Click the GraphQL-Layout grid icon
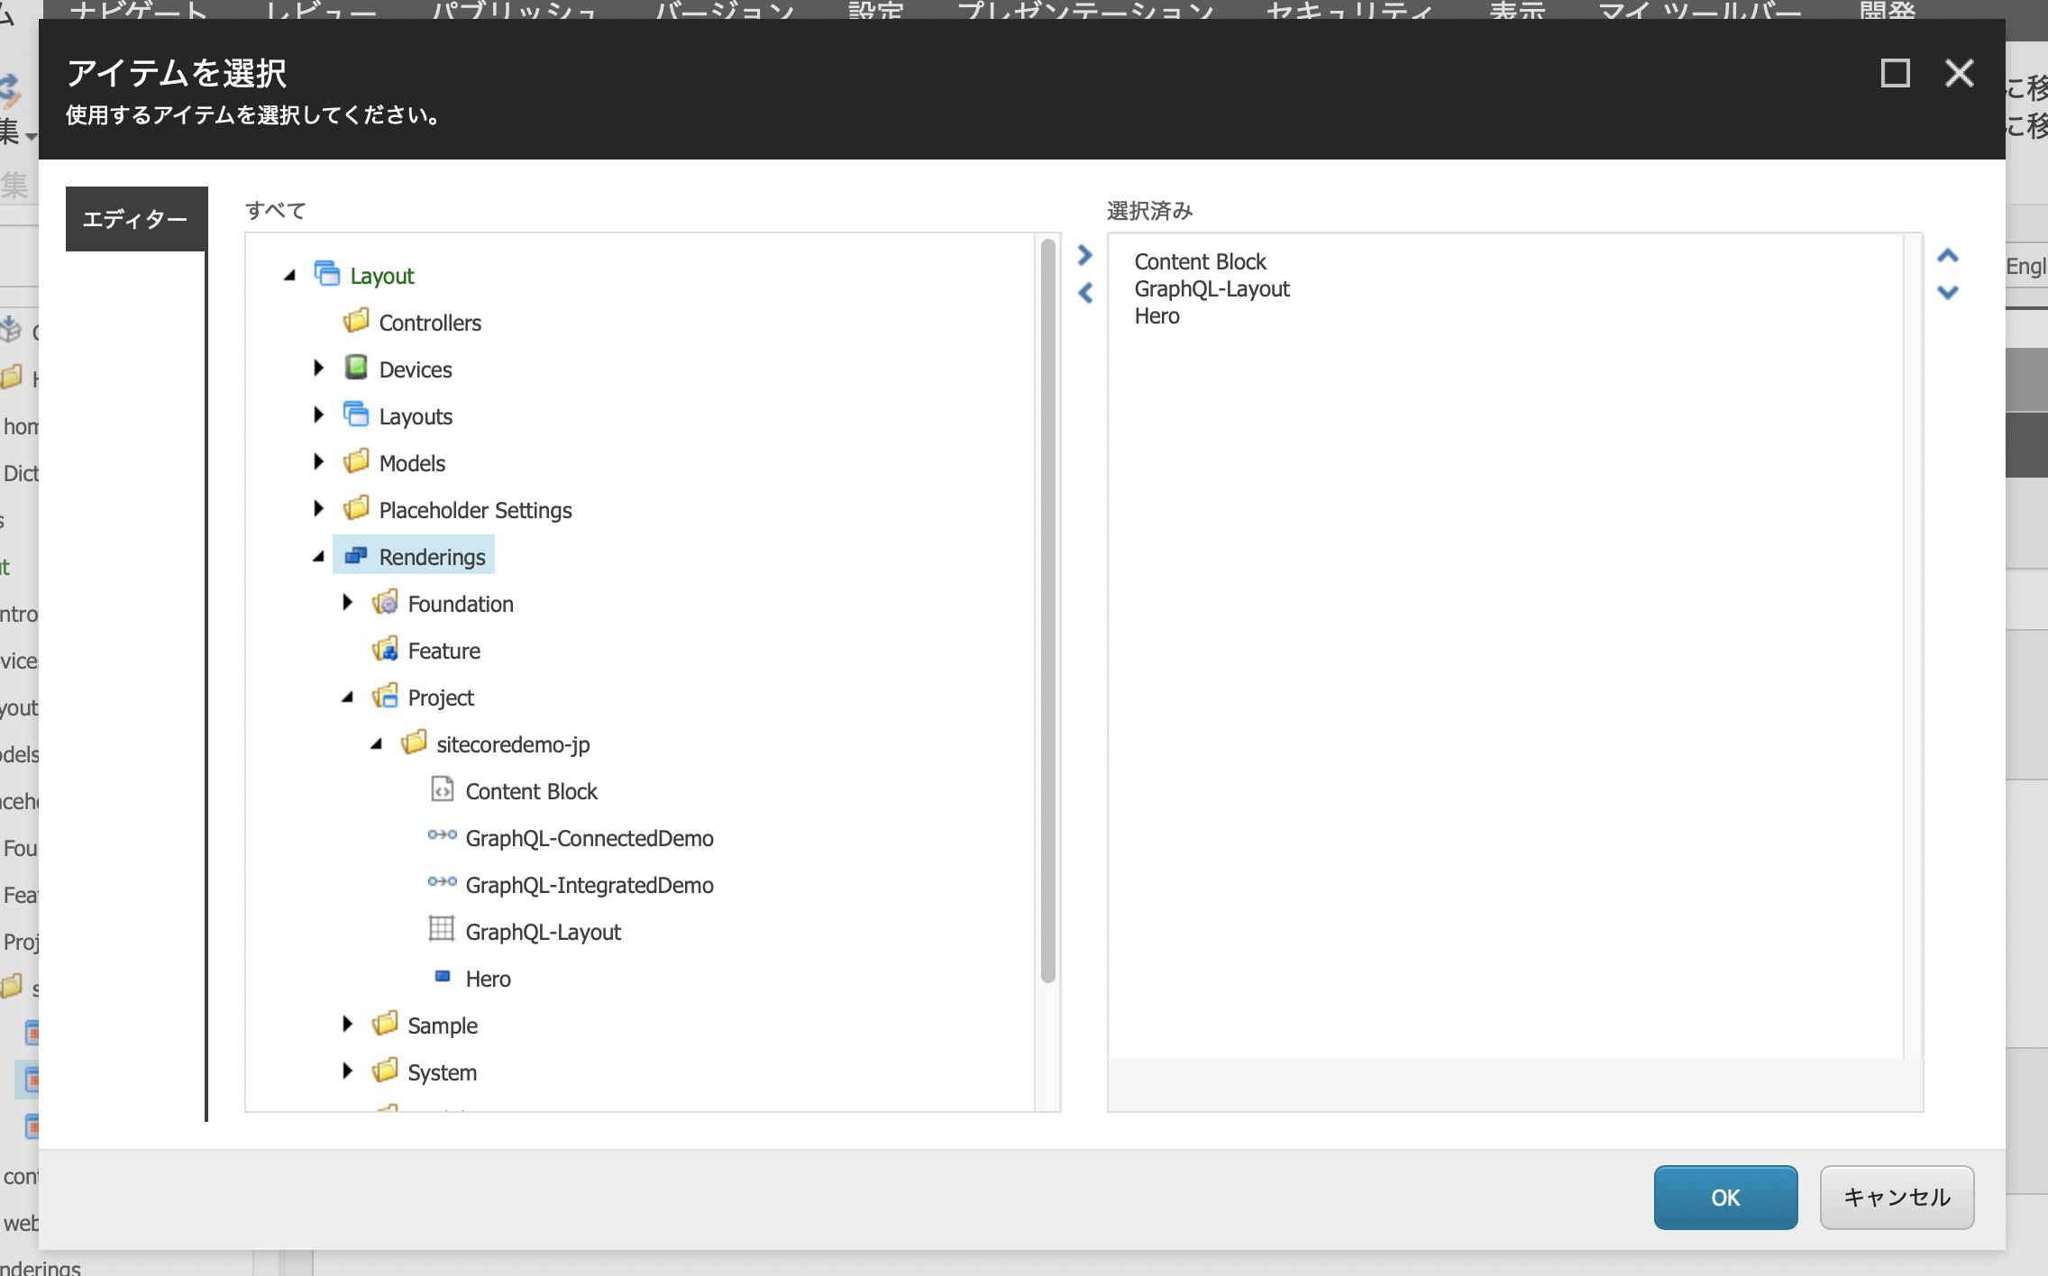This screenshot has height=1276, width=2048. pyautogui.click(x=442, y=929)
